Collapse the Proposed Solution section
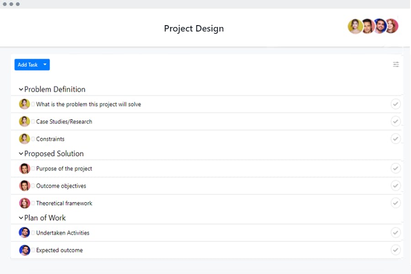This screenshot has height=274, width=411. 21,153
